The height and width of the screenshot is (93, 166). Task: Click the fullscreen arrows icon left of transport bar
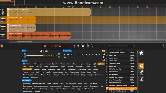tap(2, 46)
